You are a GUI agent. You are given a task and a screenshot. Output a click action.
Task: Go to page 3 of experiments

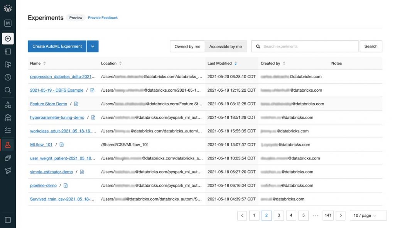(x=279, y=216)
